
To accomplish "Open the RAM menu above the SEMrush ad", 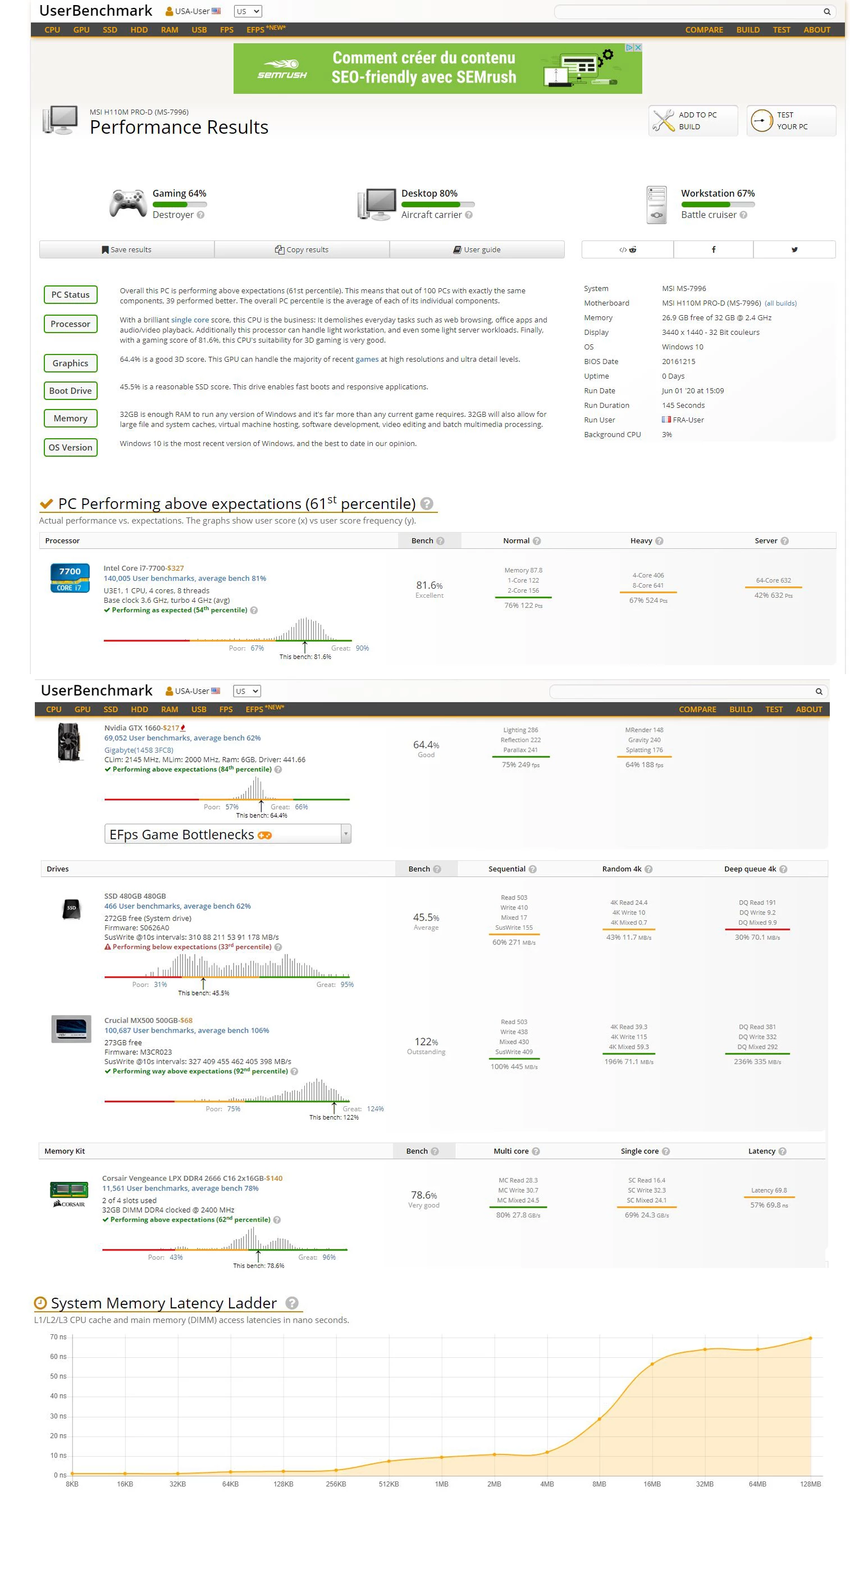I will click(x=170, y=30).
